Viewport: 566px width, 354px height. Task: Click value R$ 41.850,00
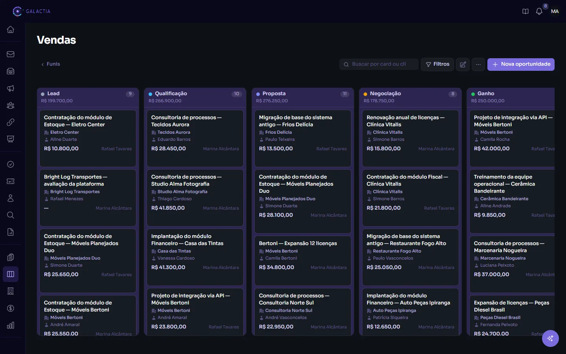point(168,208)
